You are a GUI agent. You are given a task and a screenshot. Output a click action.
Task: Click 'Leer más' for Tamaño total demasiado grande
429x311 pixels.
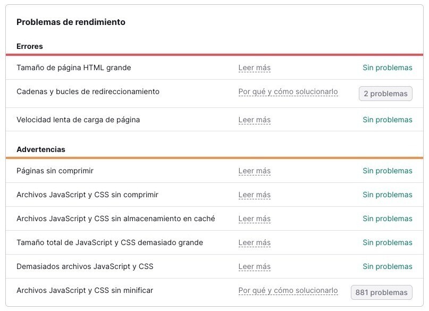(x=254, y=242)
